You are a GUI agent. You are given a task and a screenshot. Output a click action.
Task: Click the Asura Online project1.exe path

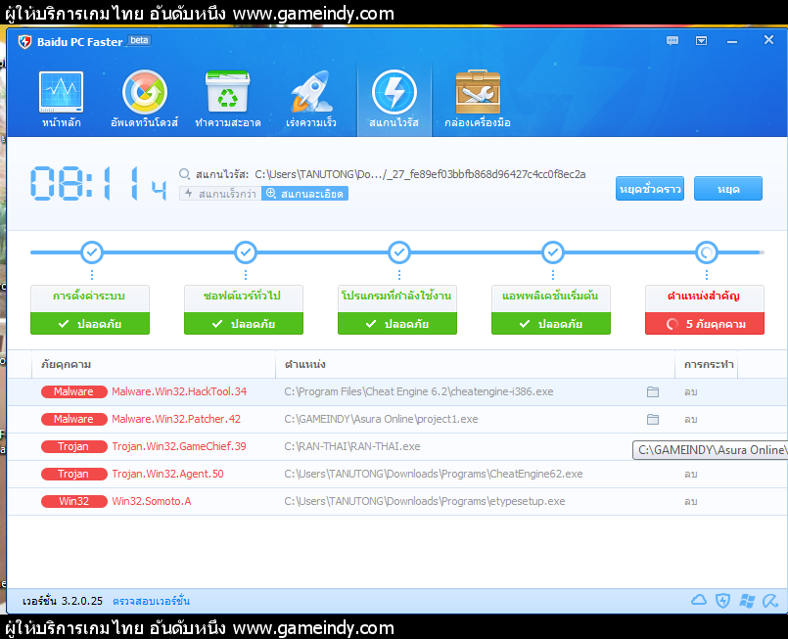(381, 419)
